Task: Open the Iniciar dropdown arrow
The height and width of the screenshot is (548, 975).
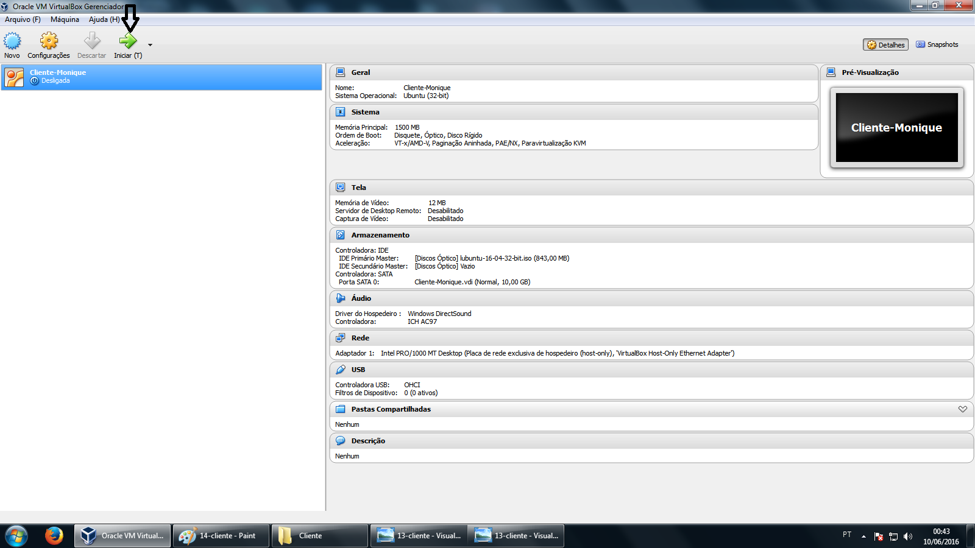Action: click(x=150, y=45)
